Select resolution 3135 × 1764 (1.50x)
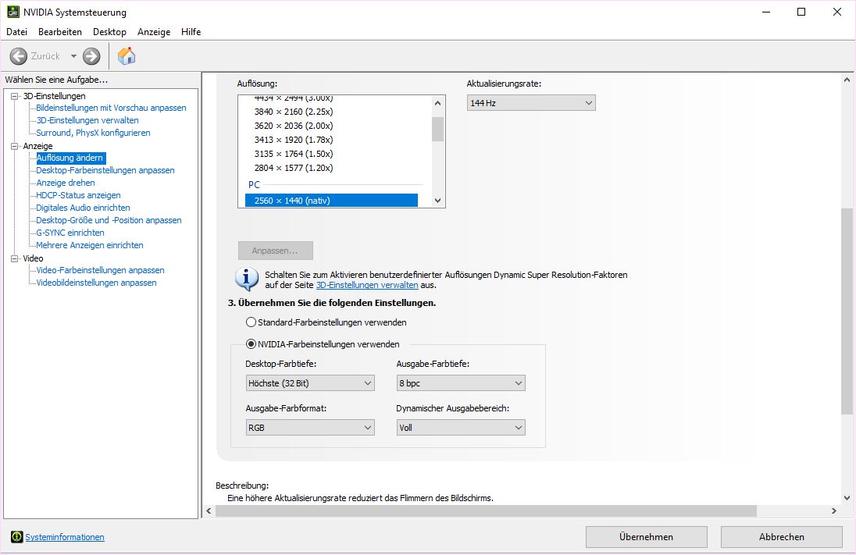The width and height of the screenshot is (856, 555). point(293,154)
